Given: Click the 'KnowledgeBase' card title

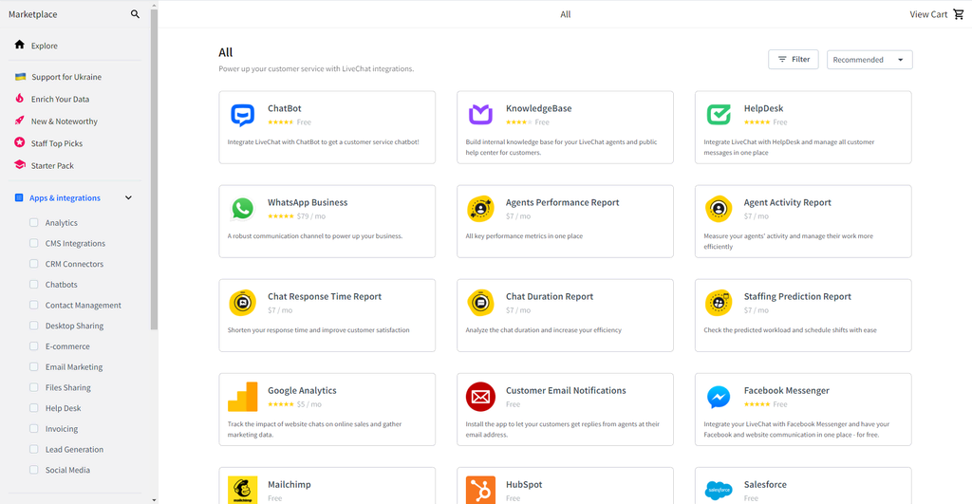Looking at the screenshot, I should point(538,108).
